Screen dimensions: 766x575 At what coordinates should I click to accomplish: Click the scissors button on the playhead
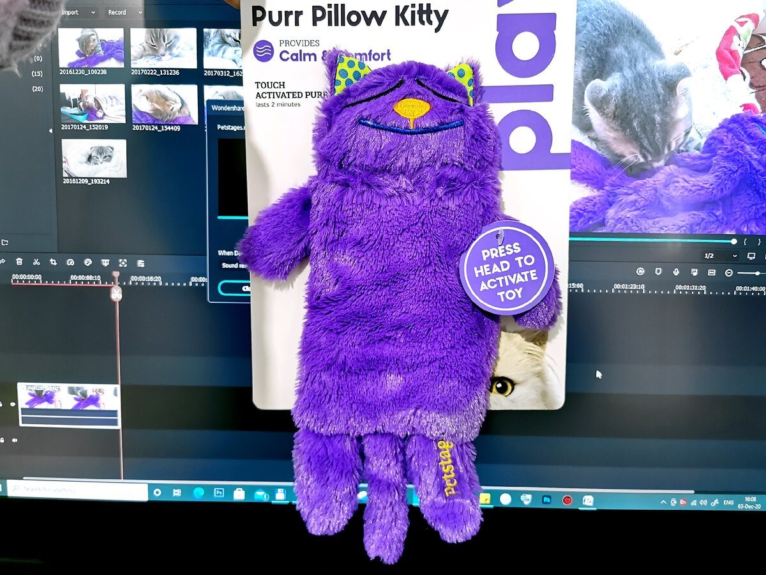pos(116,294)
